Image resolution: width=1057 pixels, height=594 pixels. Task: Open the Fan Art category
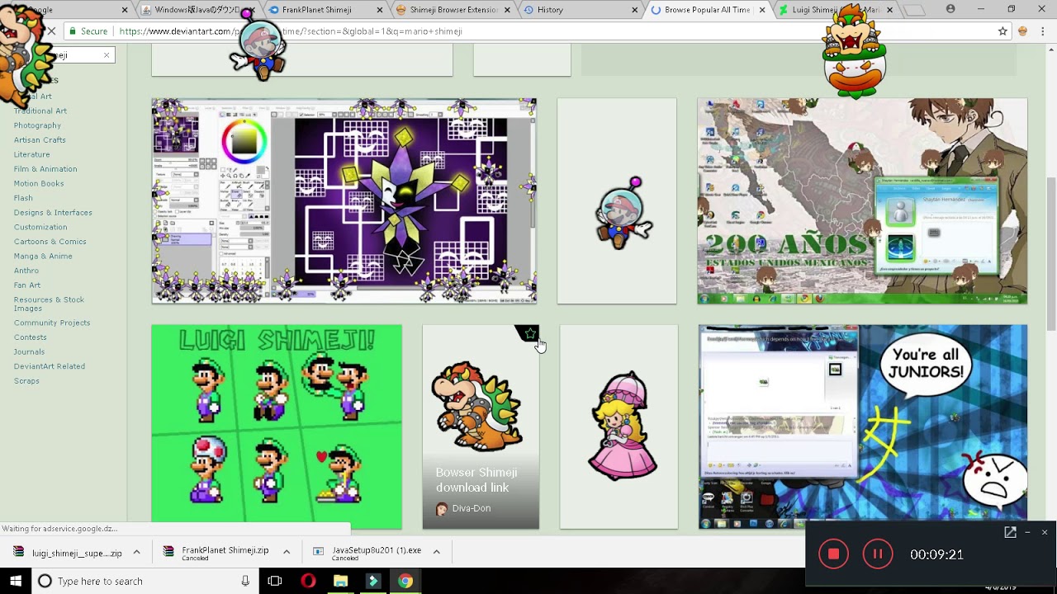[27, 285]
